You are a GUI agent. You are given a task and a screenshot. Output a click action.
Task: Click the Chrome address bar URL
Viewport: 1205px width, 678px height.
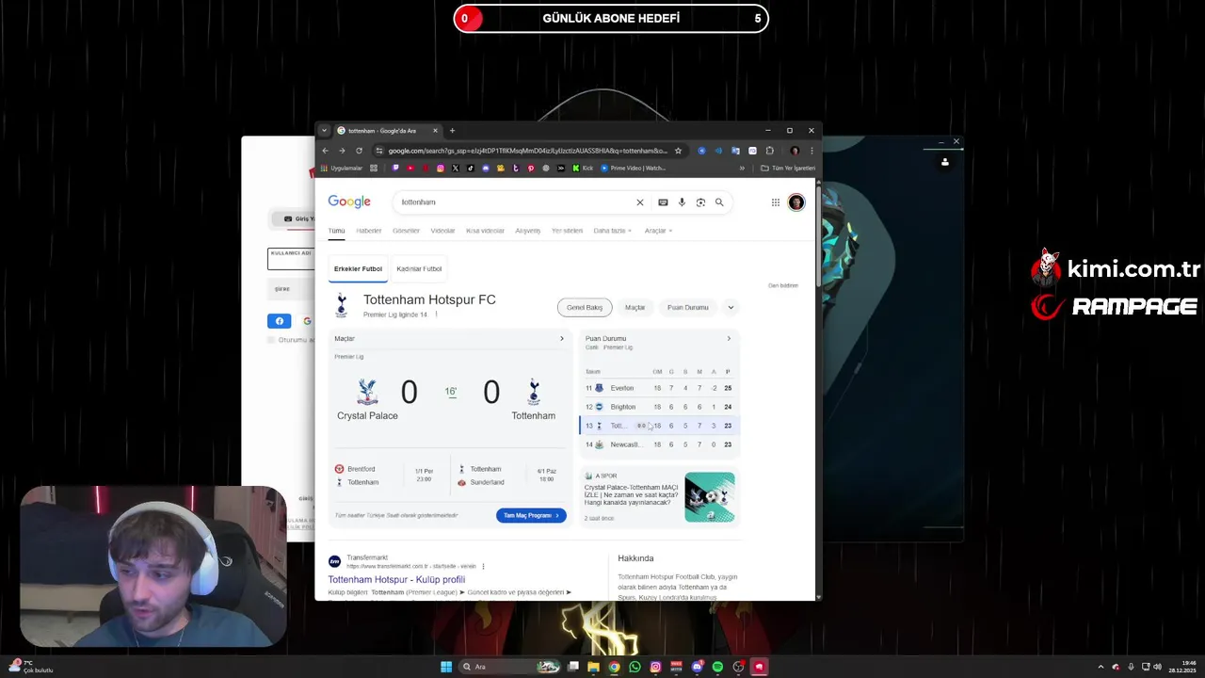tap(527, 151)
